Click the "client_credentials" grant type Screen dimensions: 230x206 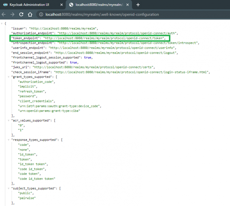coord(36,101)
